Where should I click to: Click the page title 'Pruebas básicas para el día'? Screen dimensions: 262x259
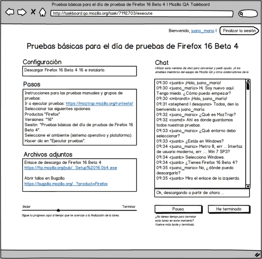133,46
